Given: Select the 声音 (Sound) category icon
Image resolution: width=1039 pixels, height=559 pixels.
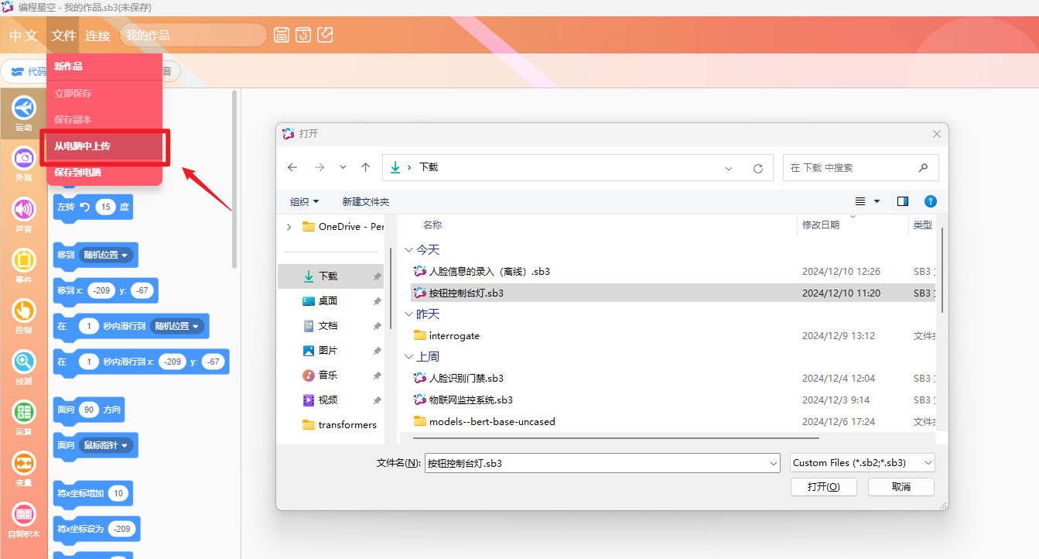Looking at the screenshot, I should point(24,210).
